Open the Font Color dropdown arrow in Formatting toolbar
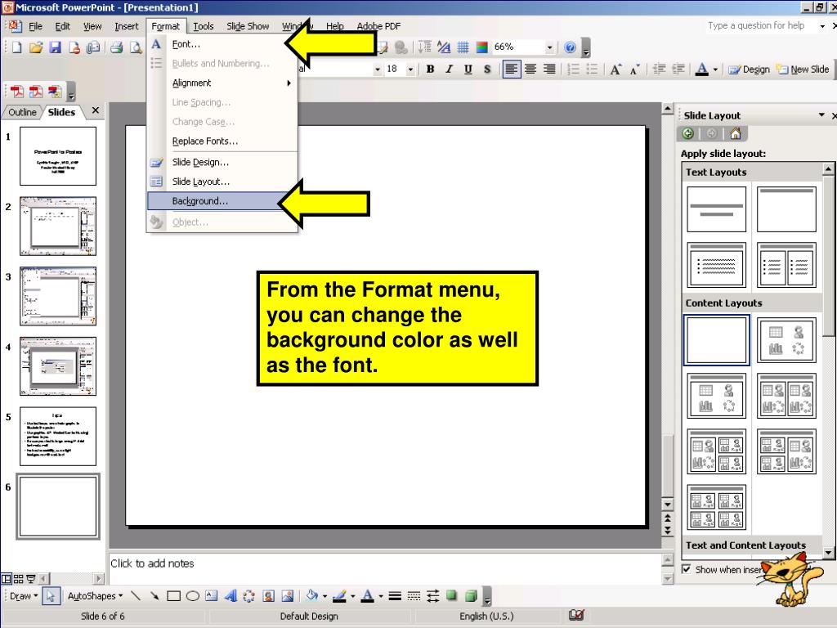 tap(715, 70)
